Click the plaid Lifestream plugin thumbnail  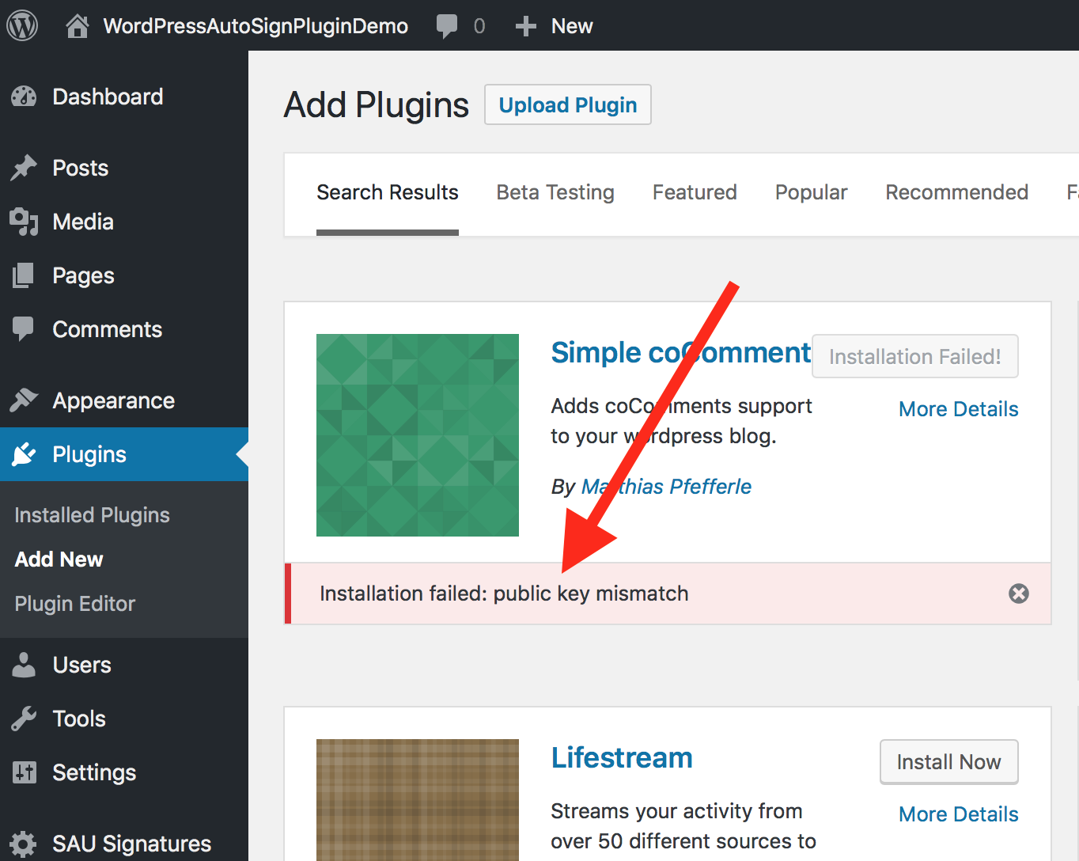418,800
